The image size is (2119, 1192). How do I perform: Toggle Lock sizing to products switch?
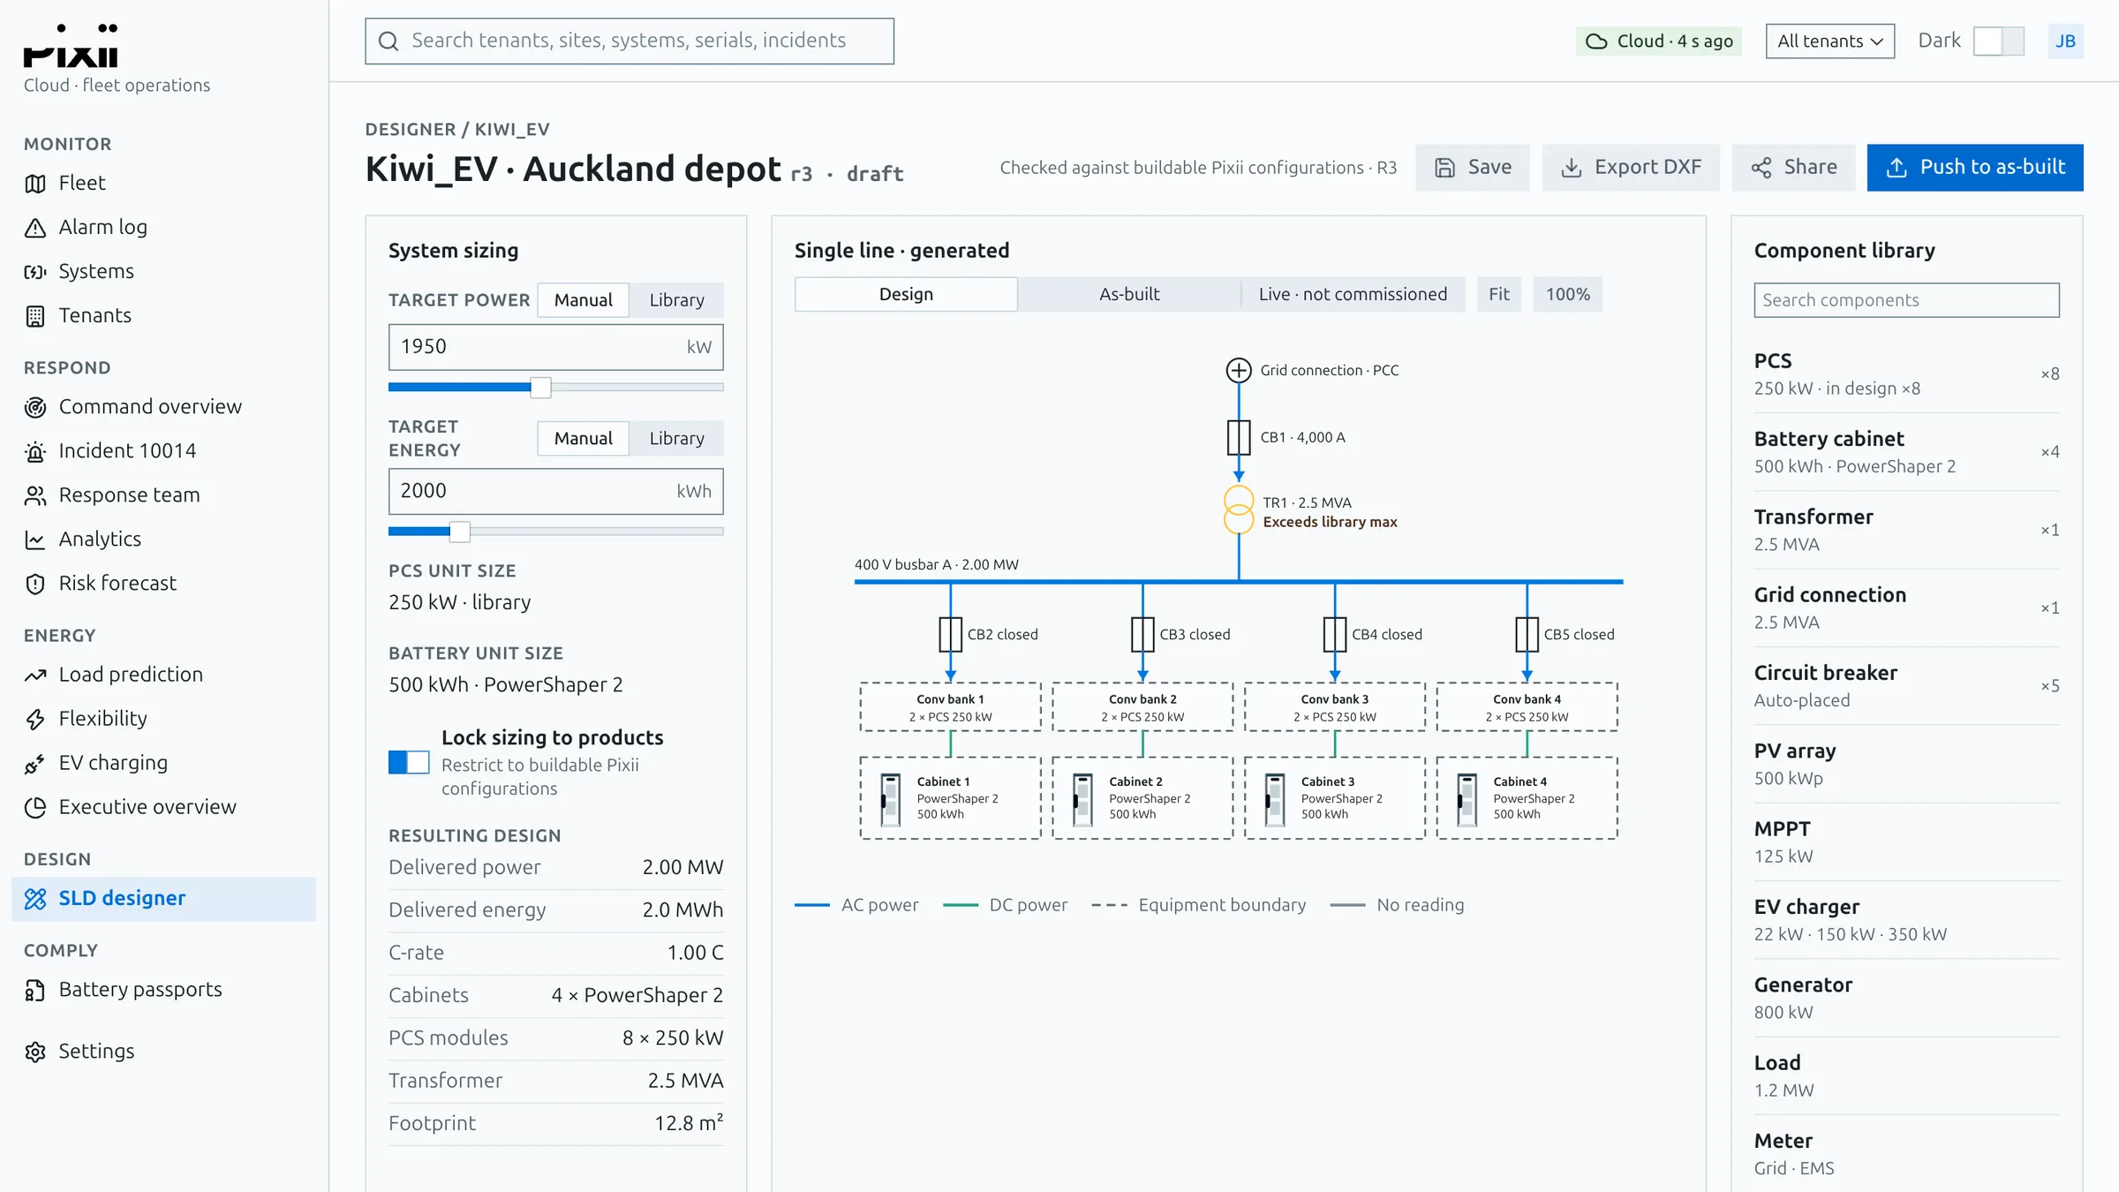[409, 762]
